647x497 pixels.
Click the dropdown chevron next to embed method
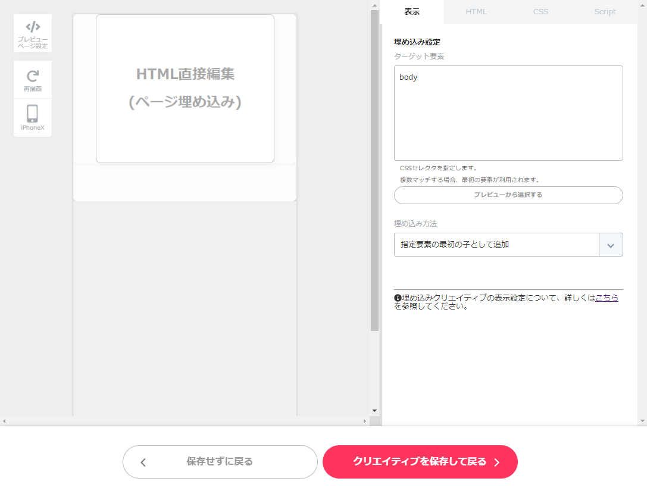tap(612, 245)
